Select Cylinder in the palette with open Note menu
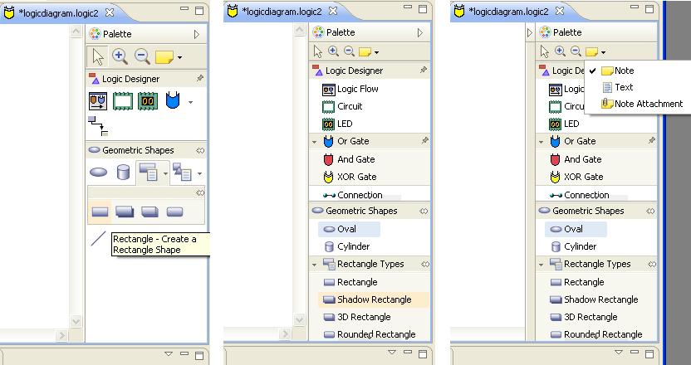 coord(575,246)
